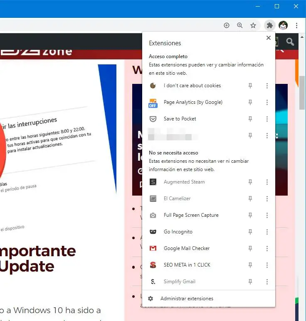The width and height of the screenshot is (306, 321).
Task: Click the zone site logo
Action: pyautogui.click(x=36, y=52)
